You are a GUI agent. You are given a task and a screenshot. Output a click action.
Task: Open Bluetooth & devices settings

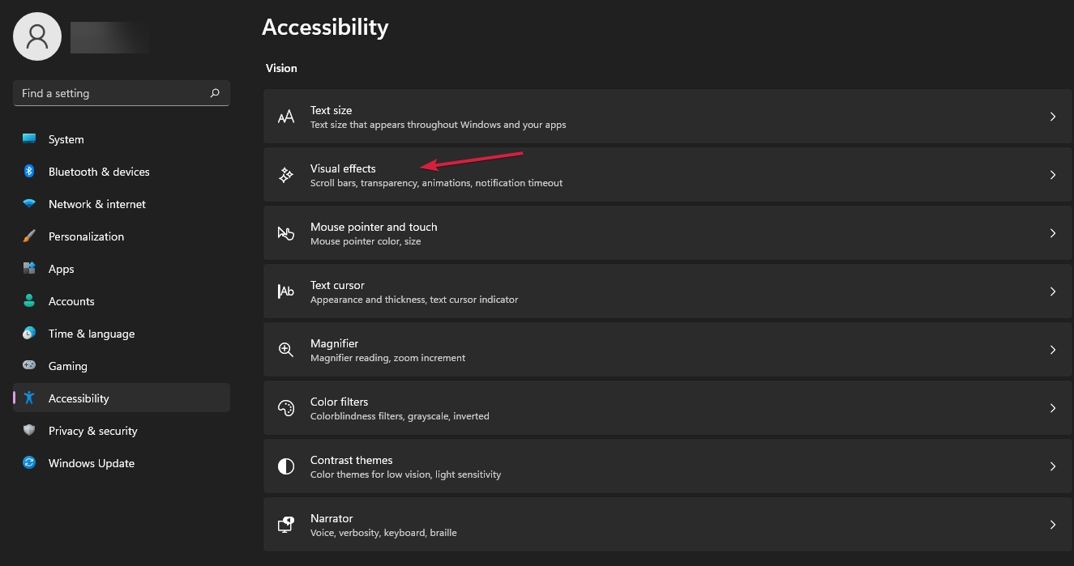99,171
